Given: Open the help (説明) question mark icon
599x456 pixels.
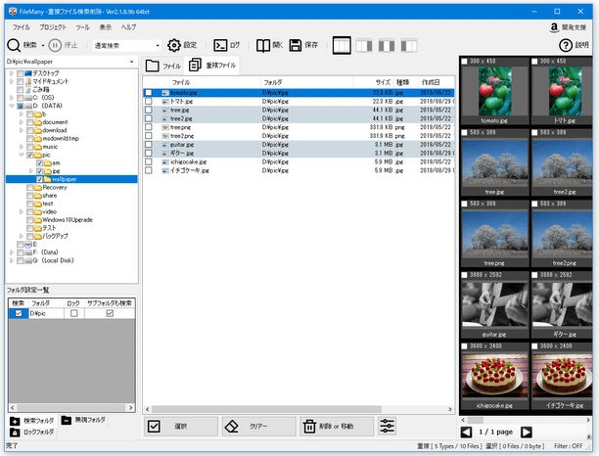Looking at the screenshot, I should [x=565, y=45].
